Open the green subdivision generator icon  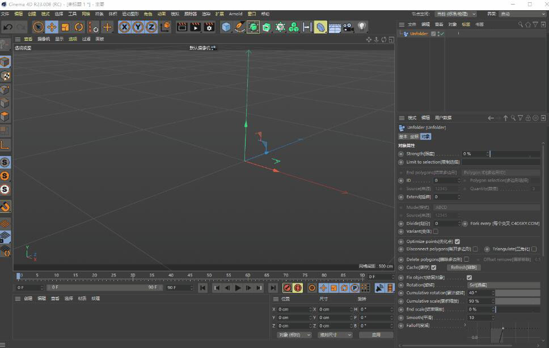pyautogui.click(x=253, y=27)
